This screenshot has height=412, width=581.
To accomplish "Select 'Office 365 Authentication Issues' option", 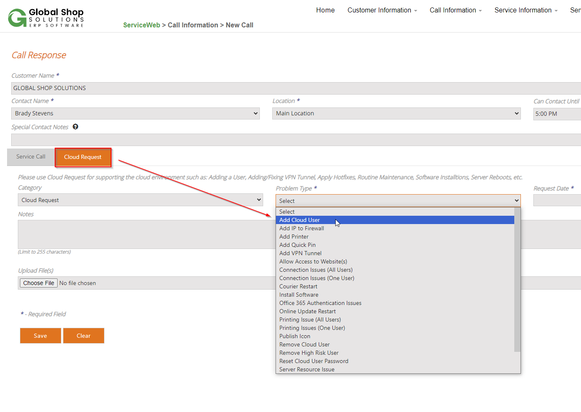I will coord(395,303).
